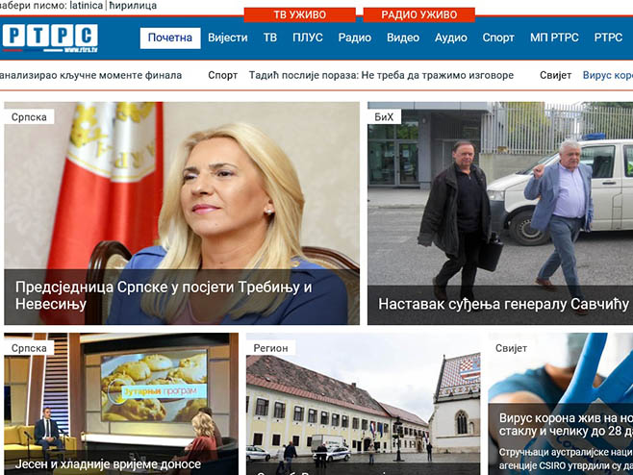Open ticker headline beginning Вирус кор
This screenshot has height=475, width=633.
coord(608,75)
